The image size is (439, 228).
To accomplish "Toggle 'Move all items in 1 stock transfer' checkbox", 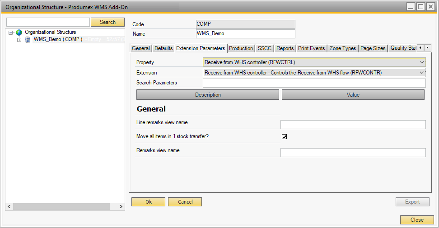I will coord(284,136).
